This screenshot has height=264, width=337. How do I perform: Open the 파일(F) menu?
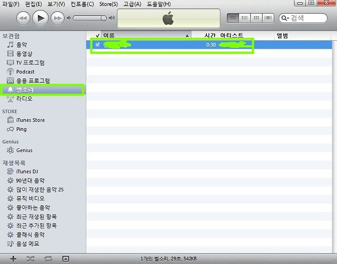pyautogui.click(x=10, y=4)
